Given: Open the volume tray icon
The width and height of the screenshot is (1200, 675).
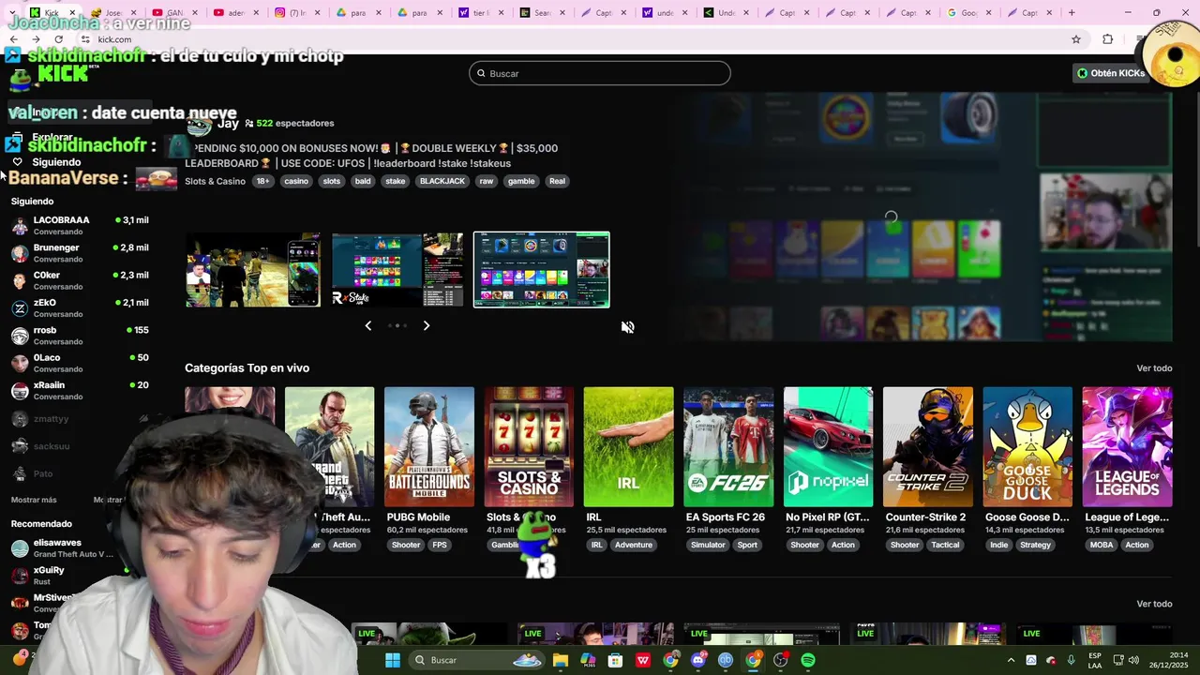Looking at the screenshot, I should 1133,661.
